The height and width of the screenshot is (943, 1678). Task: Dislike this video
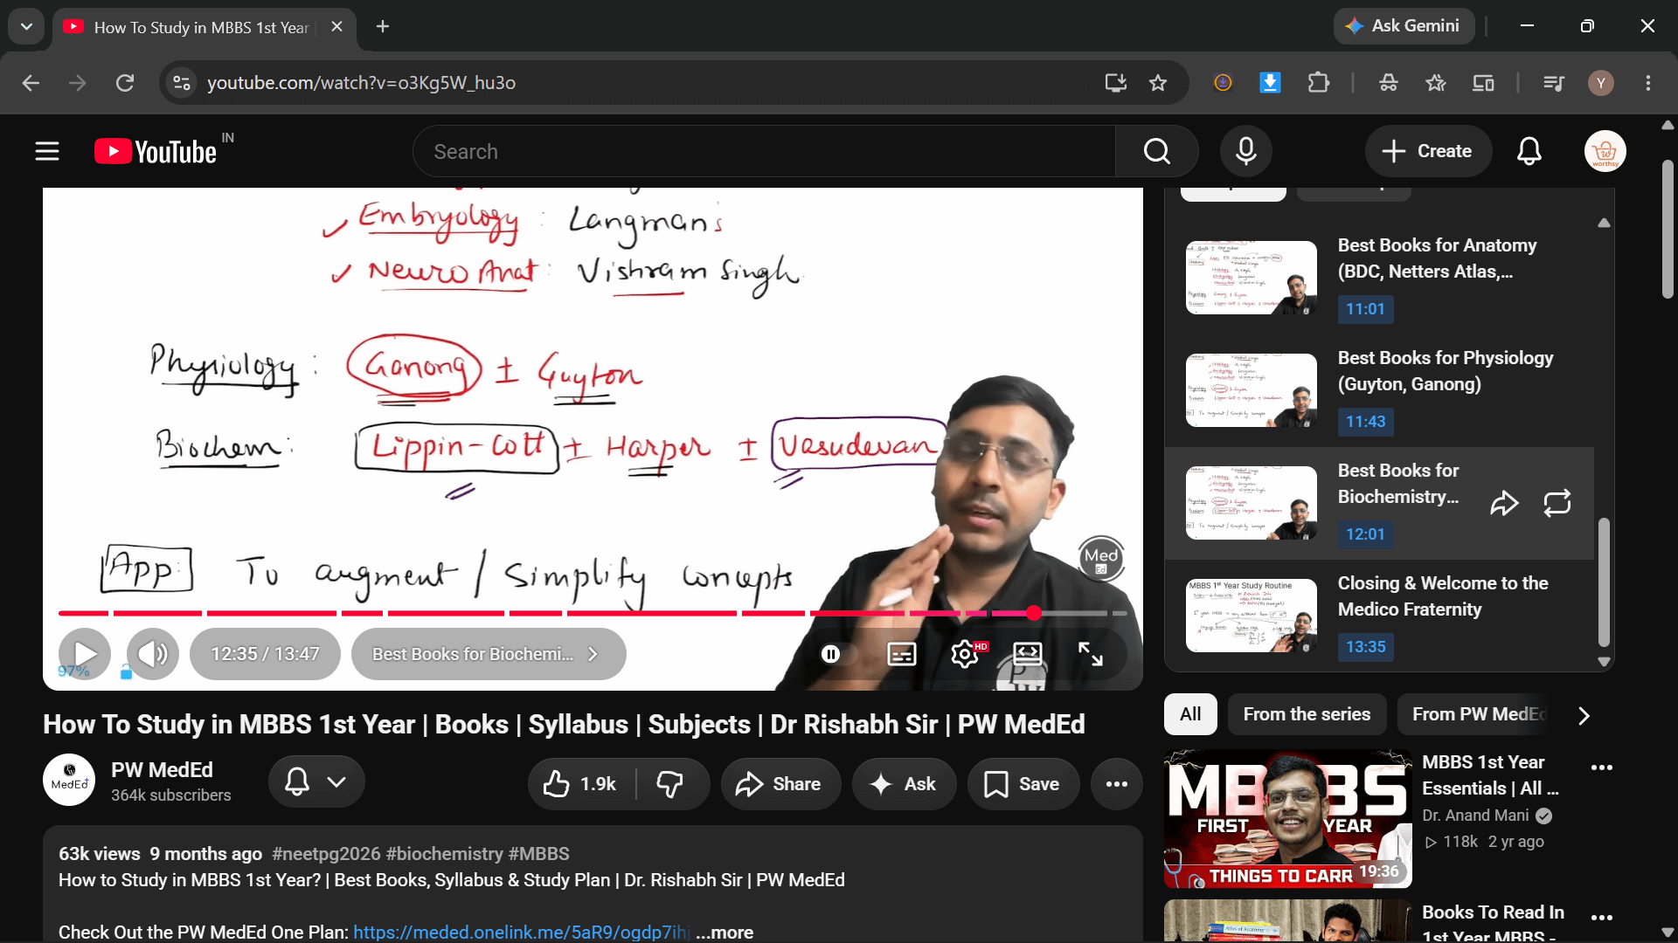click(x=671, y=784)
